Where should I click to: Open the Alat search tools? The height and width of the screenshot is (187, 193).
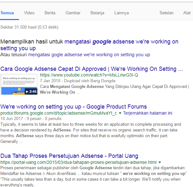pyautogui.click(x=187, y=13)
